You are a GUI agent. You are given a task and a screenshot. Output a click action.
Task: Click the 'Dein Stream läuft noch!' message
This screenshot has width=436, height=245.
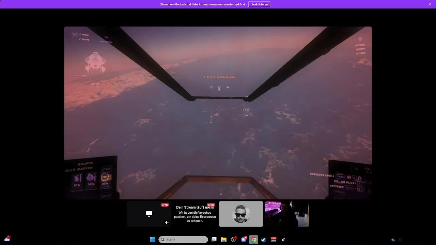tap(195, 207)
